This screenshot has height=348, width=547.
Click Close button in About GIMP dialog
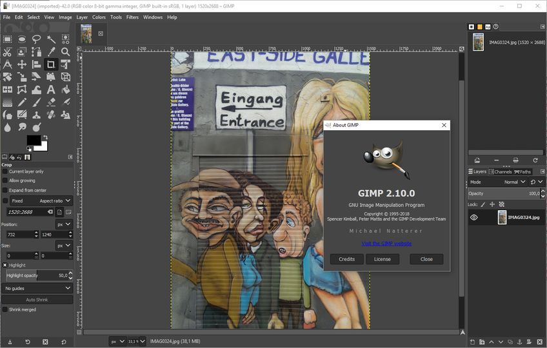click(426, 259)
